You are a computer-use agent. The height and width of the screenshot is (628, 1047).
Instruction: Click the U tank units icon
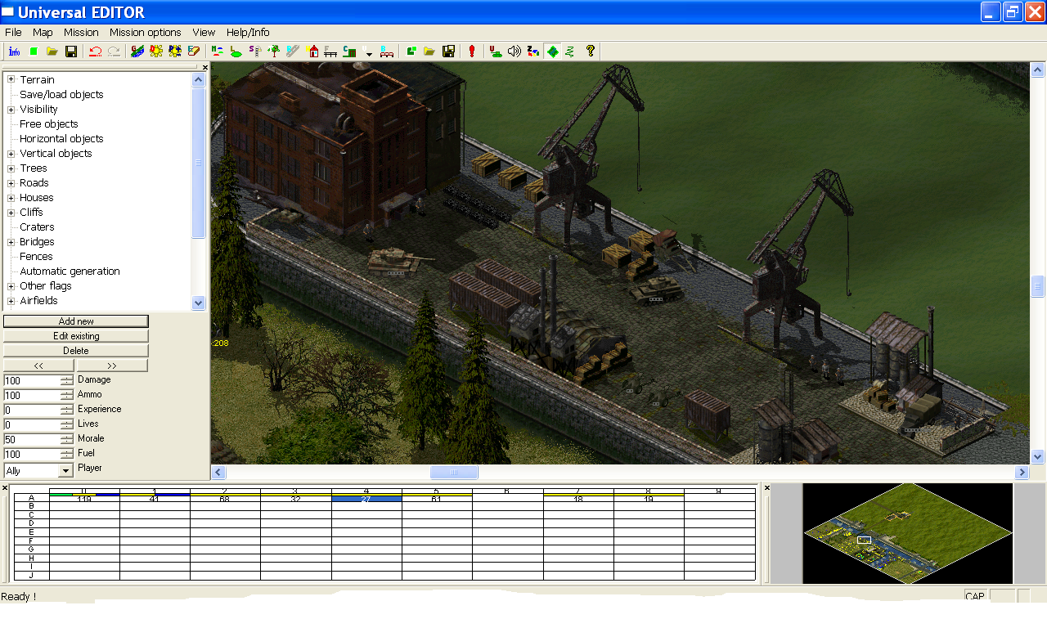pos(496,52)
